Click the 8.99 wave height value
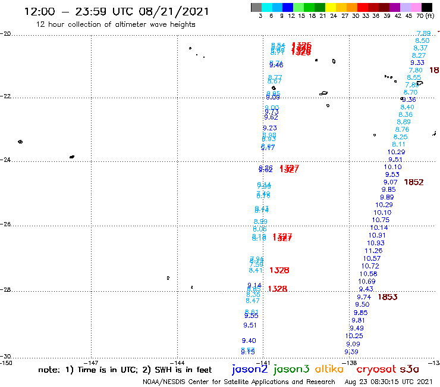Image resolution: width=440 pixels, height=387 pixels. click(x=260, y=221)
